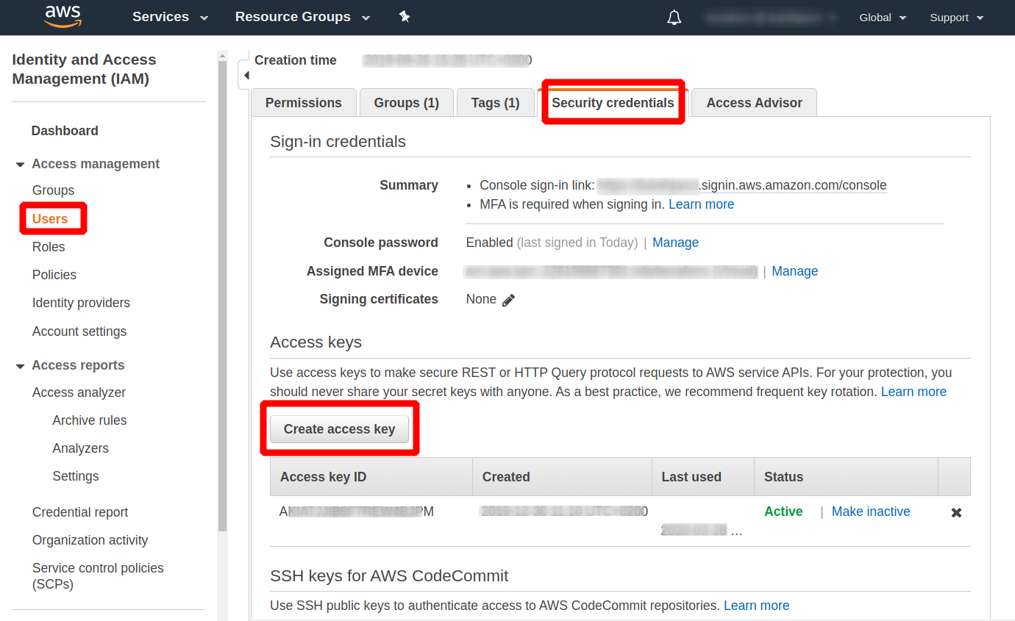Click the Create access key button
The width and height of the screenshot is (1015, 621).
(340, 429)
